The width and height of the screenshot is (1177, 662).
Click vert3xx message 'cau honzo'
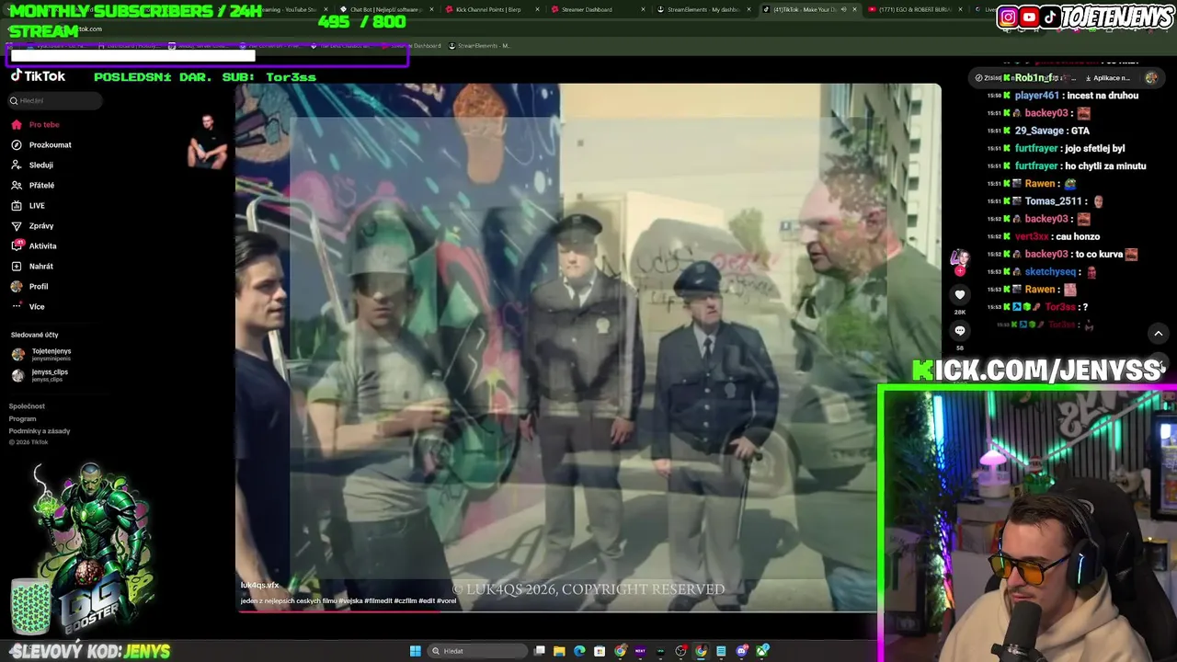tap(1078, 236)
